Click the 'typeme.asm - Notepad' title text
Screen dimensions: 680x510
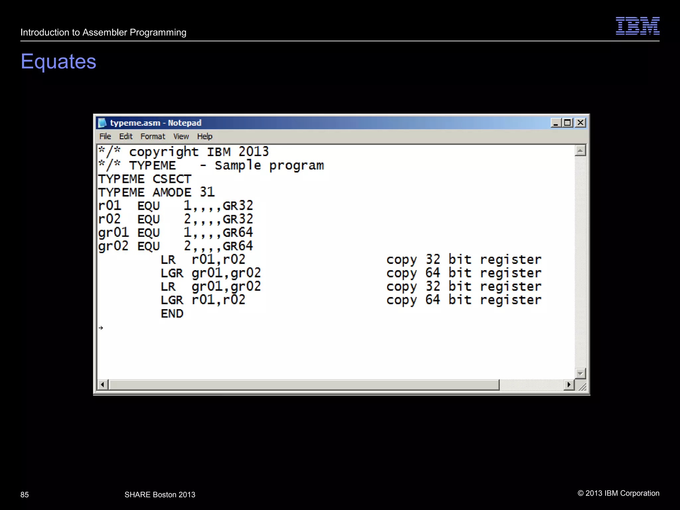(156, 123)
